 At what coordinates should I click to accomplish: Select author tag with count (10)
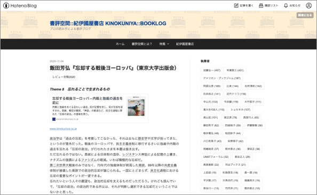point(252,189)
